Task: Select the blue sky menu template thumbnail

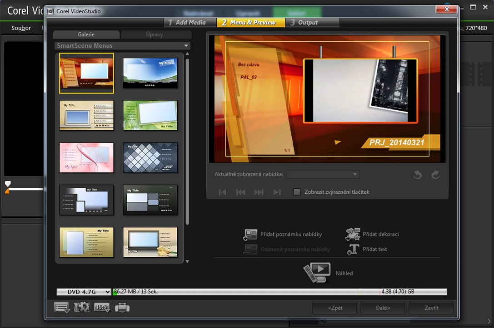Action: [x=150, y=73]
